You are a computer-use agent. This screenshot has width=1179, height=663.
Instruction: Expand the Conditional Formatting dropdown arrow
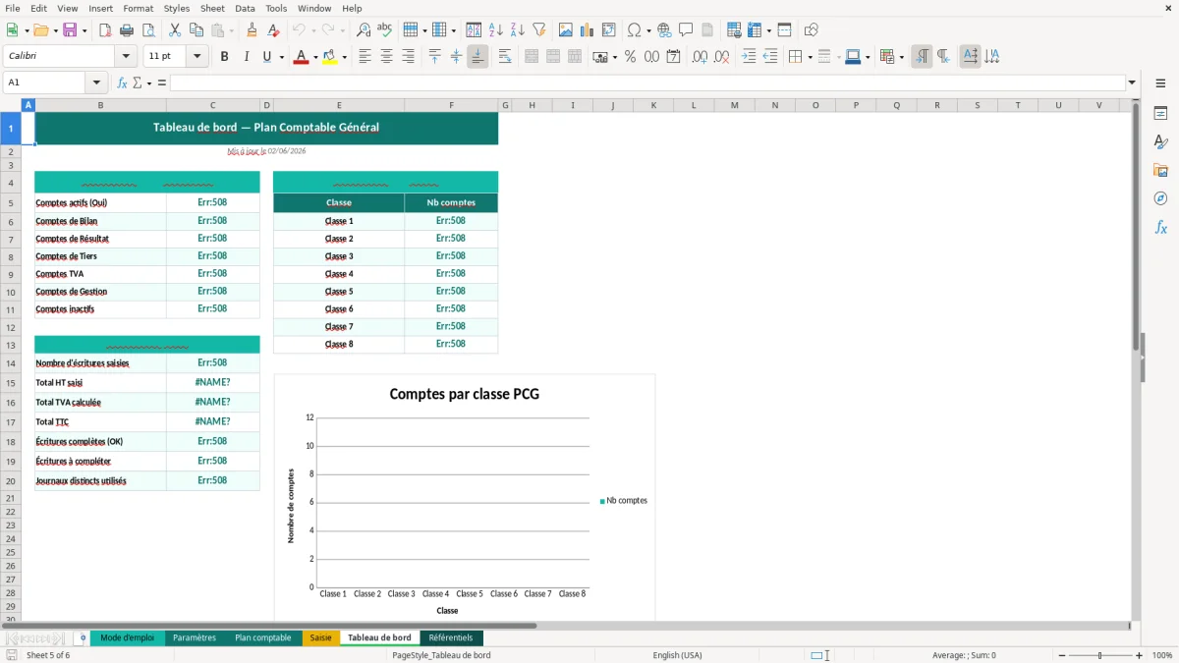click(x=901, y=57)
